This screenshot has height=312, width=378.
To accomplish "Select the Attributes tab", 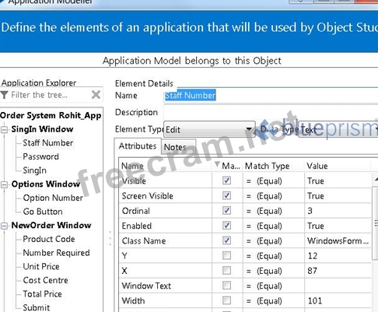I will click(x=138, y=146).
